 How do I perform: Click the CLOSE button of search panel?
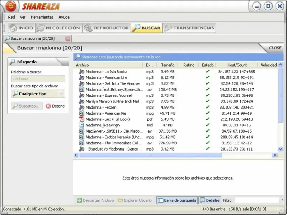click(x=275, y=48)
